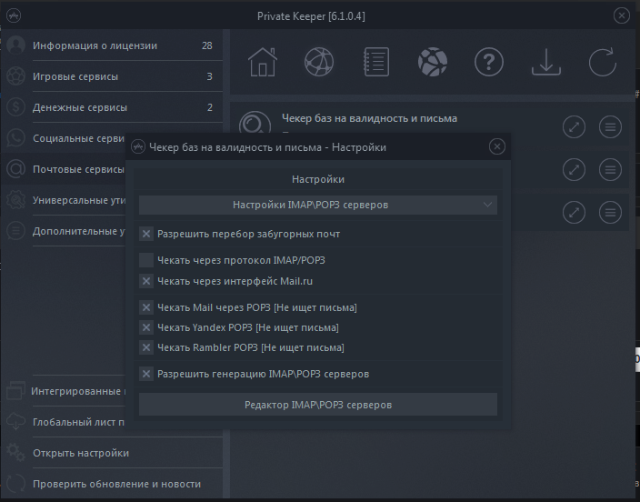
Task: Click the home icon in toolbar
Action: coord(263,62)
